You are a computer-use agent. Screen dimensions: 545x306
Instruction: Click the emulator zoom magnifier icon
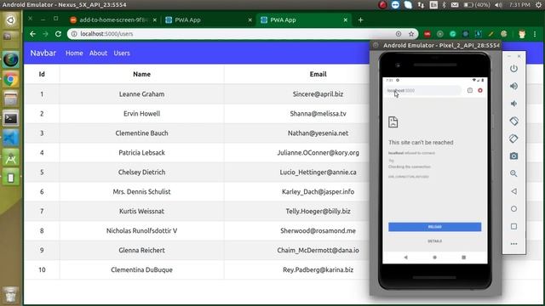(513, 173)
